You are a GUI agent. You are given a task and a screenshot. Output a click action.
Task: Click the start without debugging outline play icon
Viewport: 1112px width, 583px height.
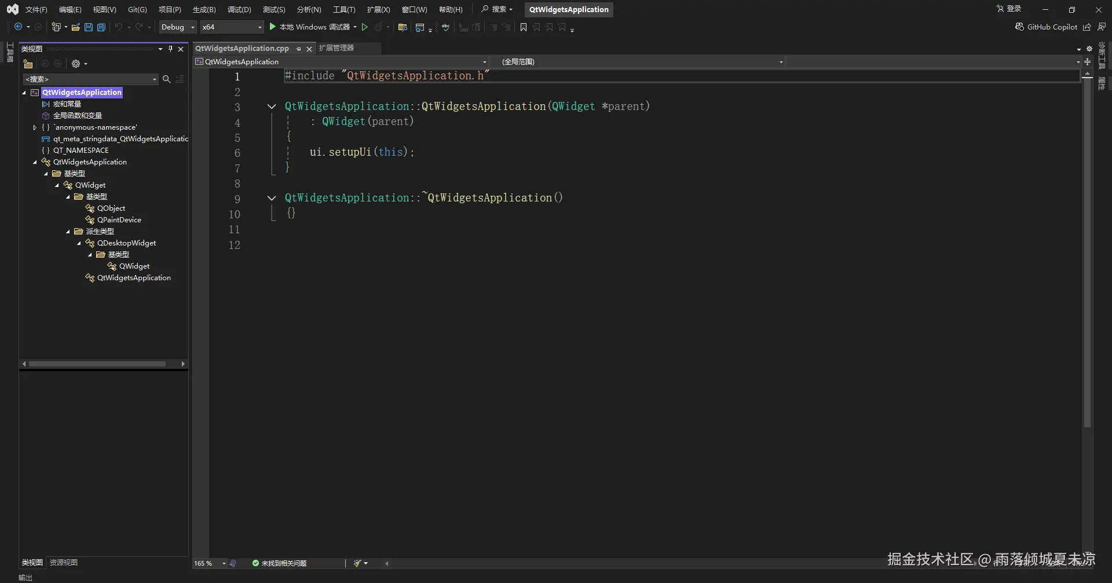(365, 27)
